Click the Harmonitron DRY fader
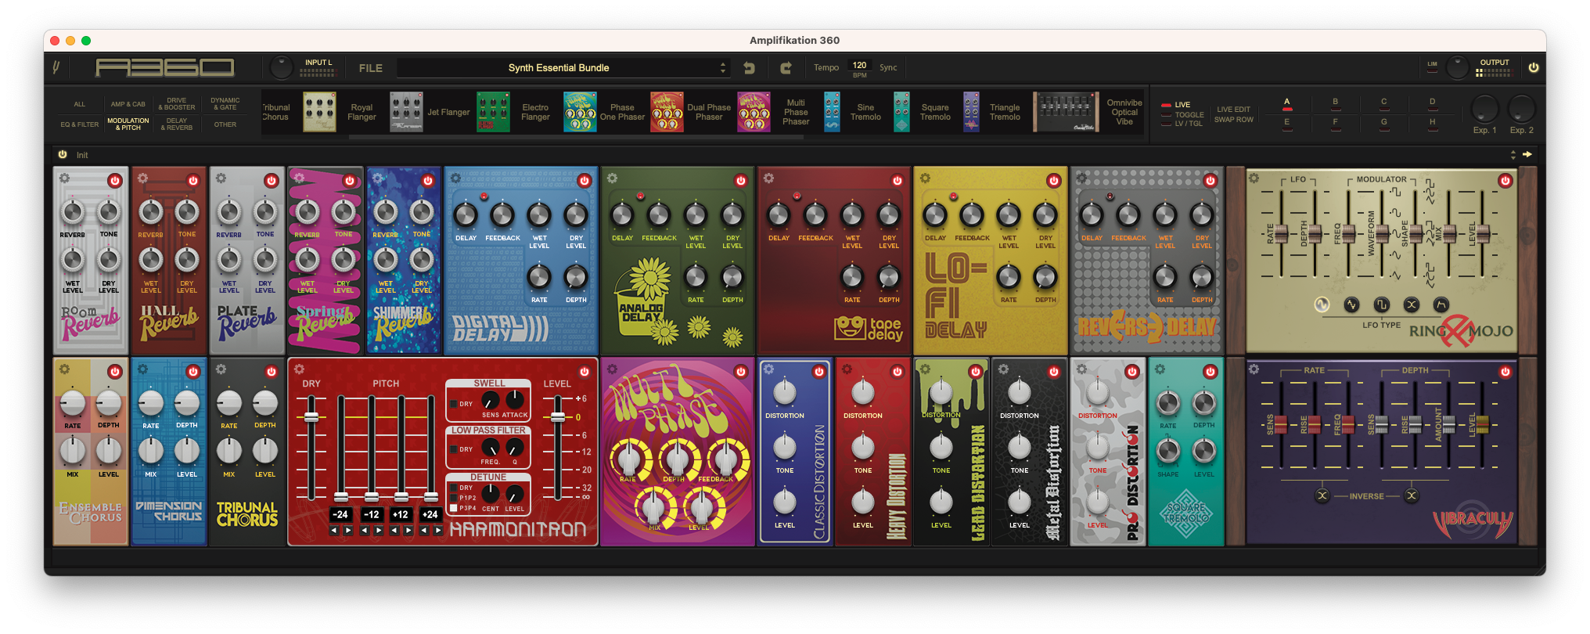Image resolution: width=1590 pixels, height=634 pixels. tap(311, 418)
